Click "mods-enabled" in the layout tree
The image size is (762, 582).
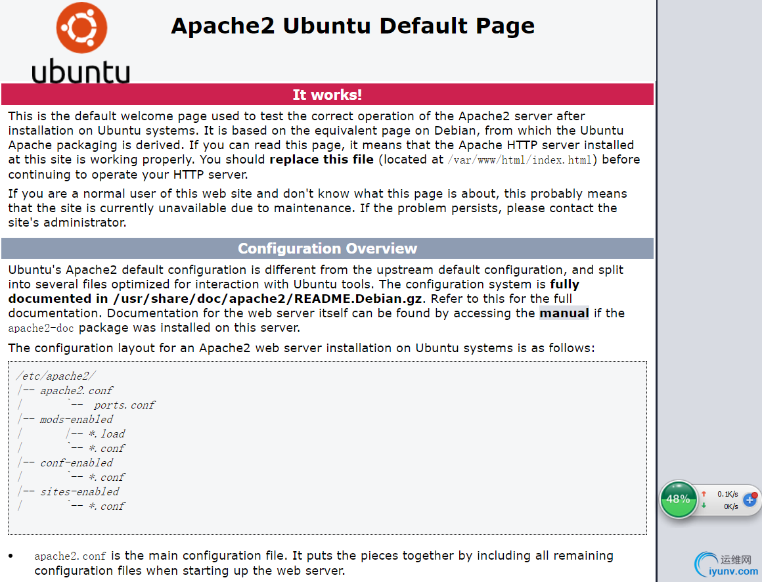[x=76, y=419]
